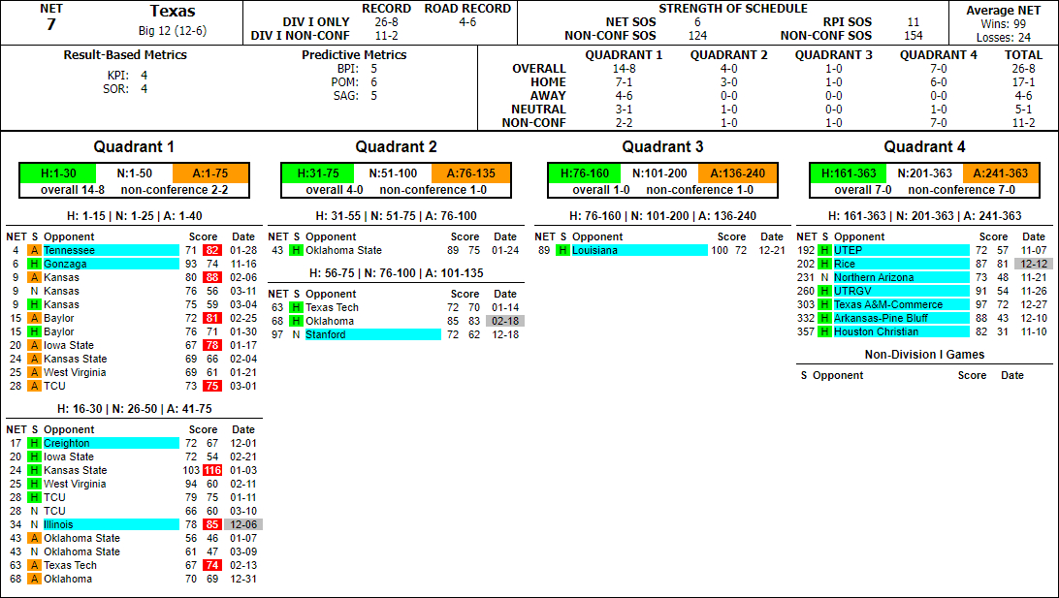Select the TCU neutral game dated 03-10
The image size is (1059, 598).
pyautogui.click(x=134, y=511)
